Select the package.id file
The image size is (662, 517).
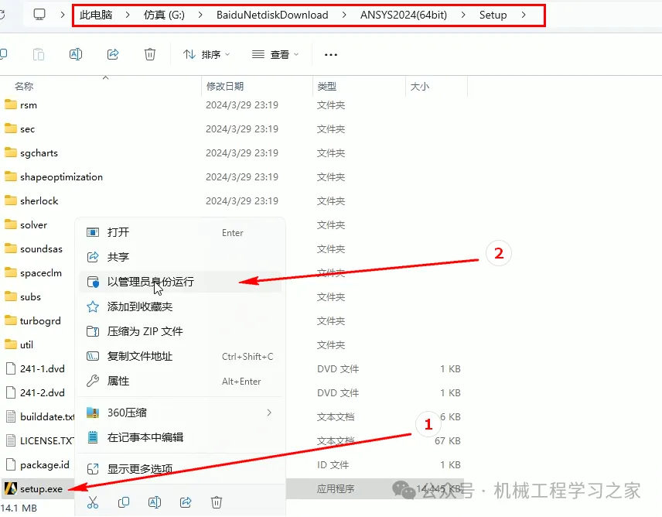click(x=45, y=464)
